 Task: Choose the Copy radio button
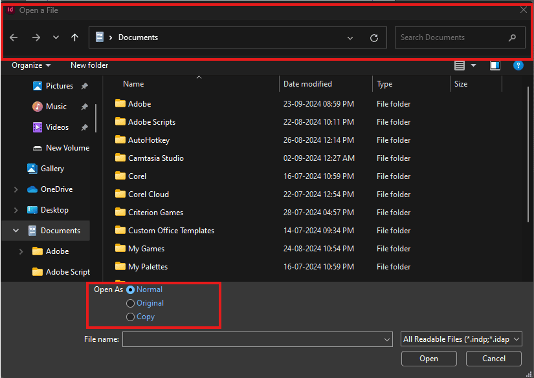[x=131, y=317]
